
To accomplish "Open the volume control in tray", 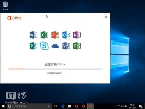I will click(x=122, y=106).
